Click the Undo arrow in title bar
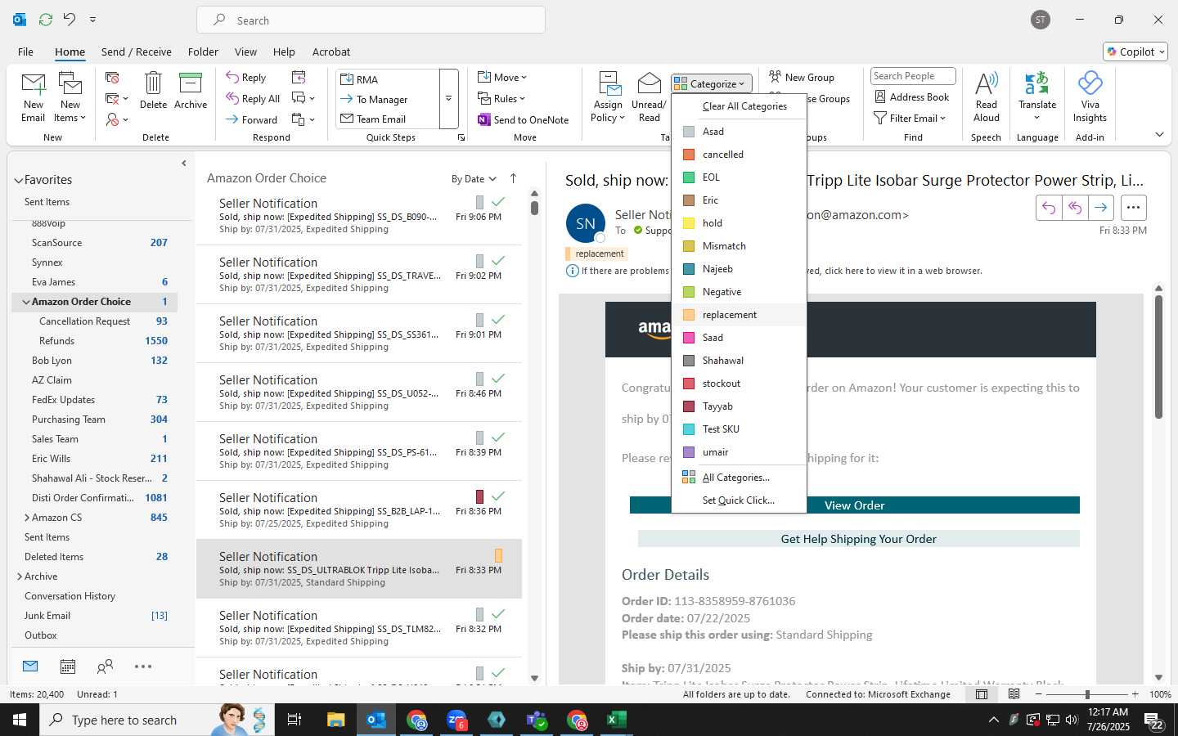Viewport: 1178px width, 736px height. 70,19
